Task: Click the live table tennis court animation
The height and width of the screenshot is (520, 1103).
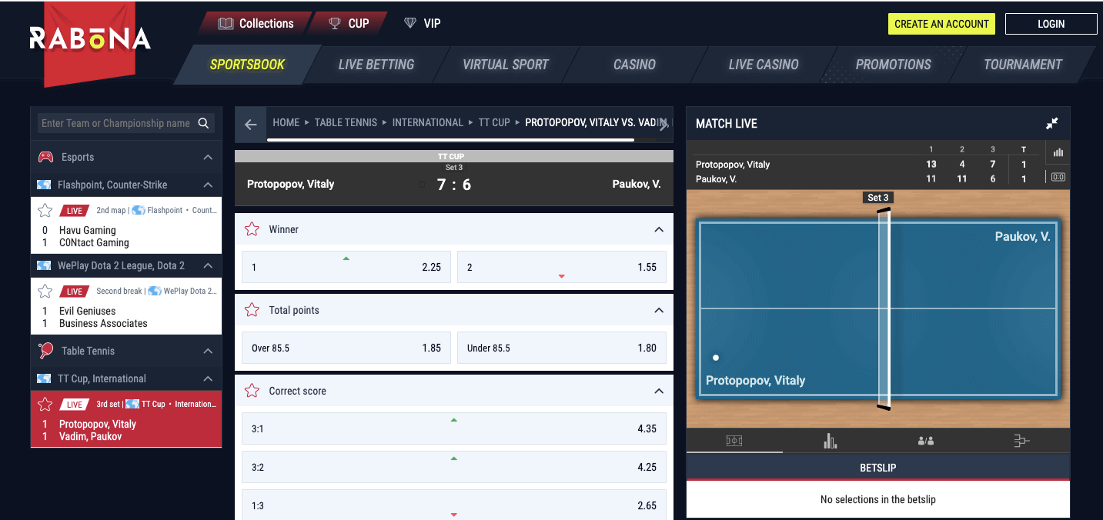Action: [x=878, y=308]
